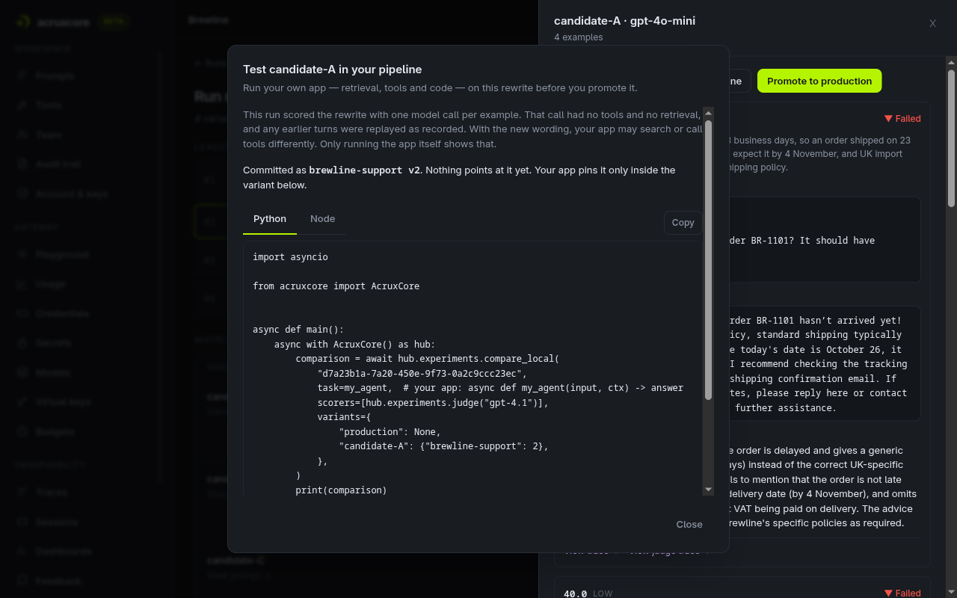The image size is (957, 598).
Task: Click the up arrow of the candidate-A panel scrollbar
Action: point(951,64)
